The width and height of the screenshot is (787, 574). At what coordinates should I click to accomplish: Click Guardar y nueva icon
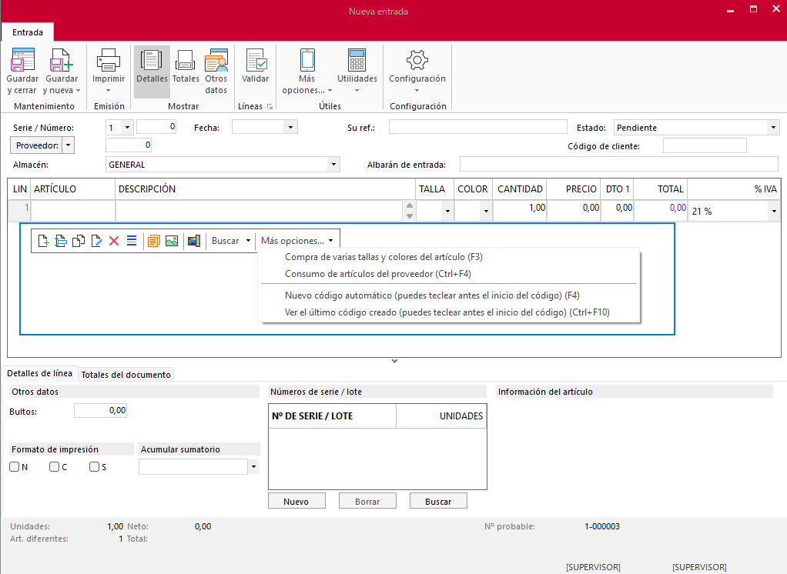62,60
